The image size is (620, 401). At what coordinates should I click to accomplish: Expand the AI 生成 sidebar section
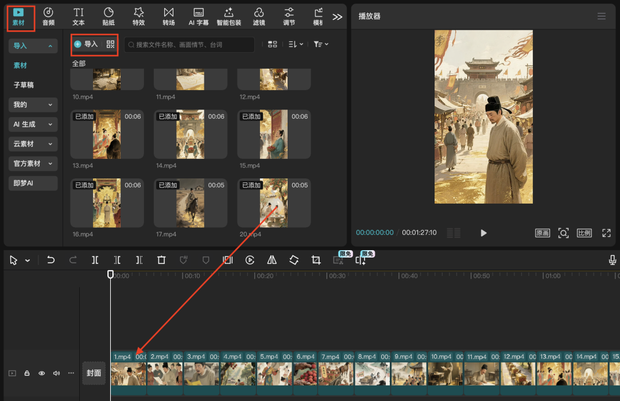click(x=33, y=124)
